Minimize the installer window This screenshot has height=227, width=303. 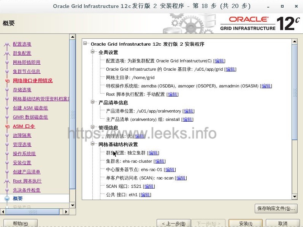coord(268,6)
